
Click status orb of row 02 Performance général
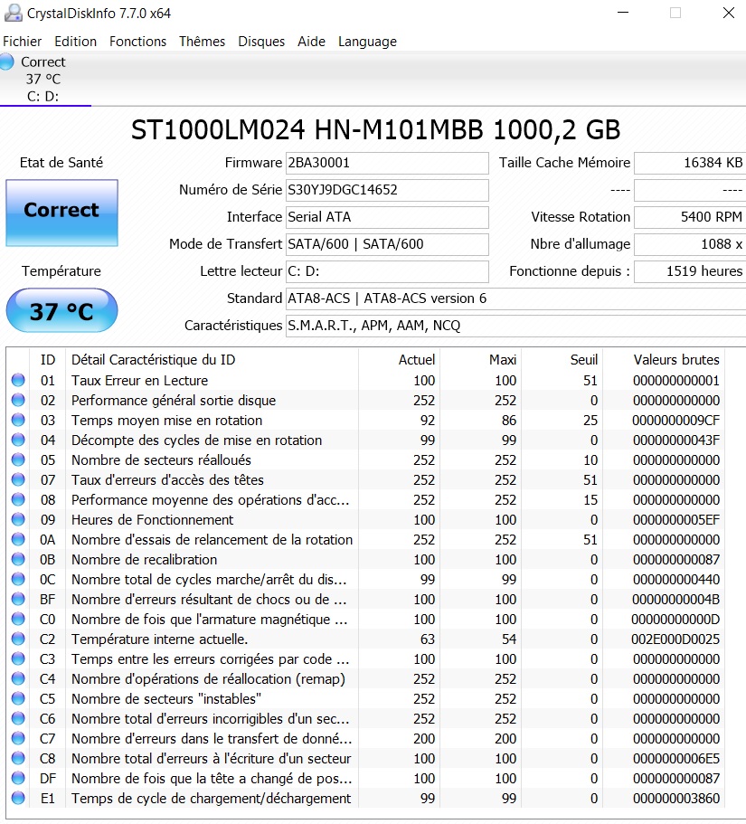click(x=18, y=400)
